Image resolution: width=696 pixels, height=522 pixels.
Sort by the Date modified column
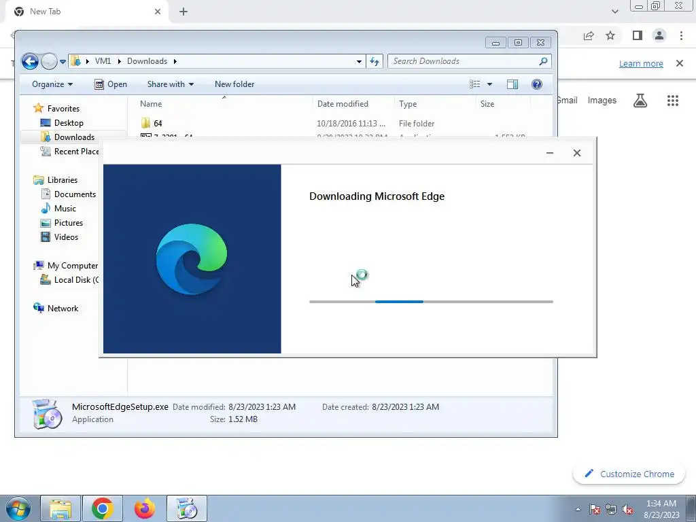pos(343,104)
